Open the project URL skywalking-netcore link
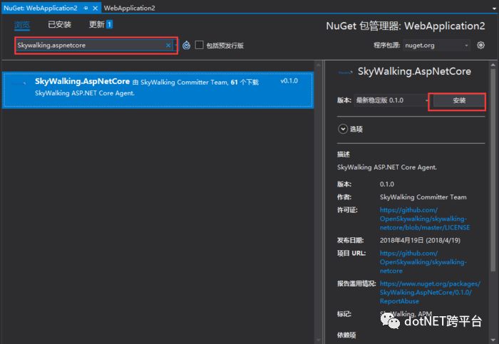 tap(423, 262)
